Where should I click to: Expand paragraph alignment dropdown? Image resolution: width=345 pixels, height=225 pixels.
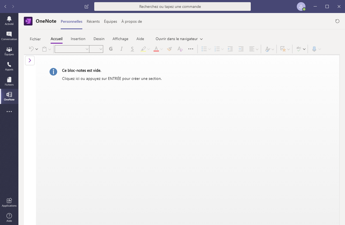coord(257,49)
